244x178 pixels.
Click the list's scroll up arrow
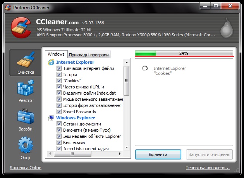(x=127, y=63)
